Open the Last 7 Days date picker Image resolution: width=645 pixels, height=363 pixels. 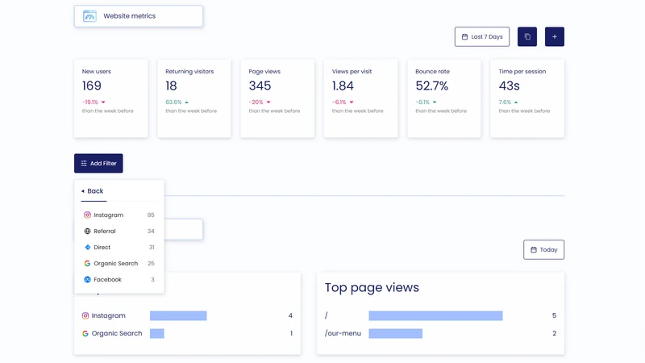tap(481, 36)
